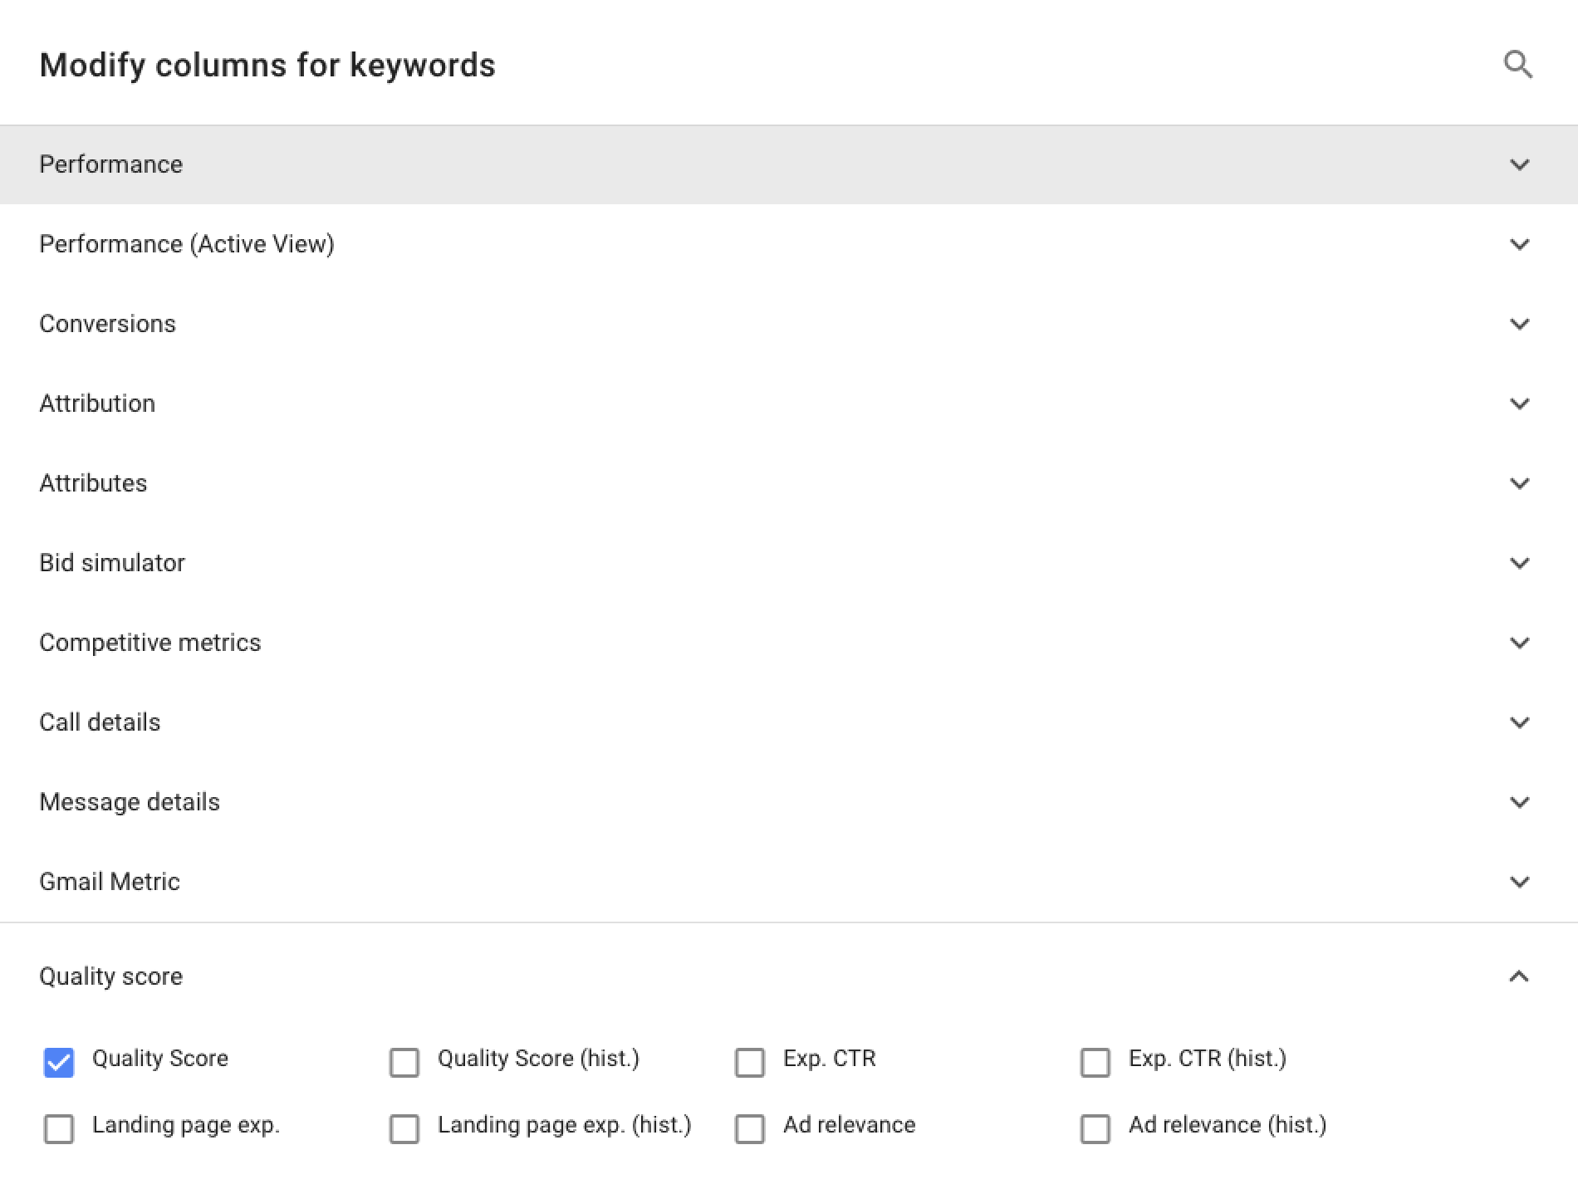Click the Quality score section label
Screen dimensions: 1578x1184
pyautogui.click(x=111, y=976)
